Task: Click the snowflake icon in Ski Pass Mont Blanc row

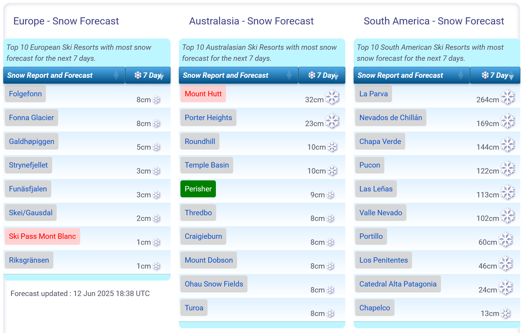Action: [x=156, y=242]
